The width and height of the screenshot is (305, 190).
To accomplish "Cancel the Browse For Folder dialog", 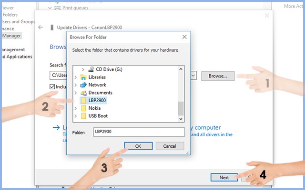I will (170, 146).
